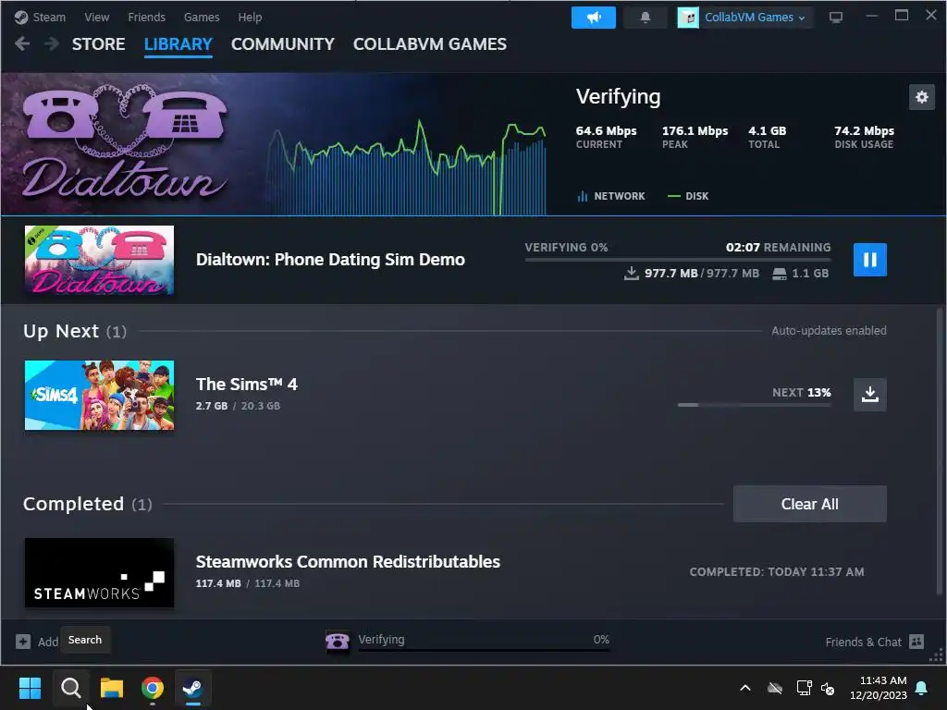Click the cloud sync tray icon
This screenshot has height=710, width=947.
(x=775, y=688)
